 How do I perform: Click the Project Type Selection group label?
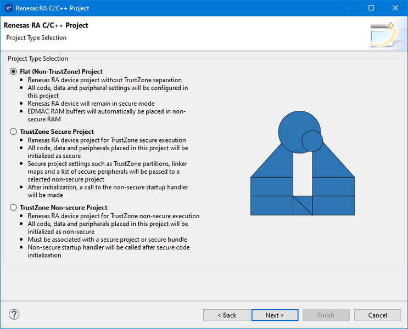[x=38, y=59]
